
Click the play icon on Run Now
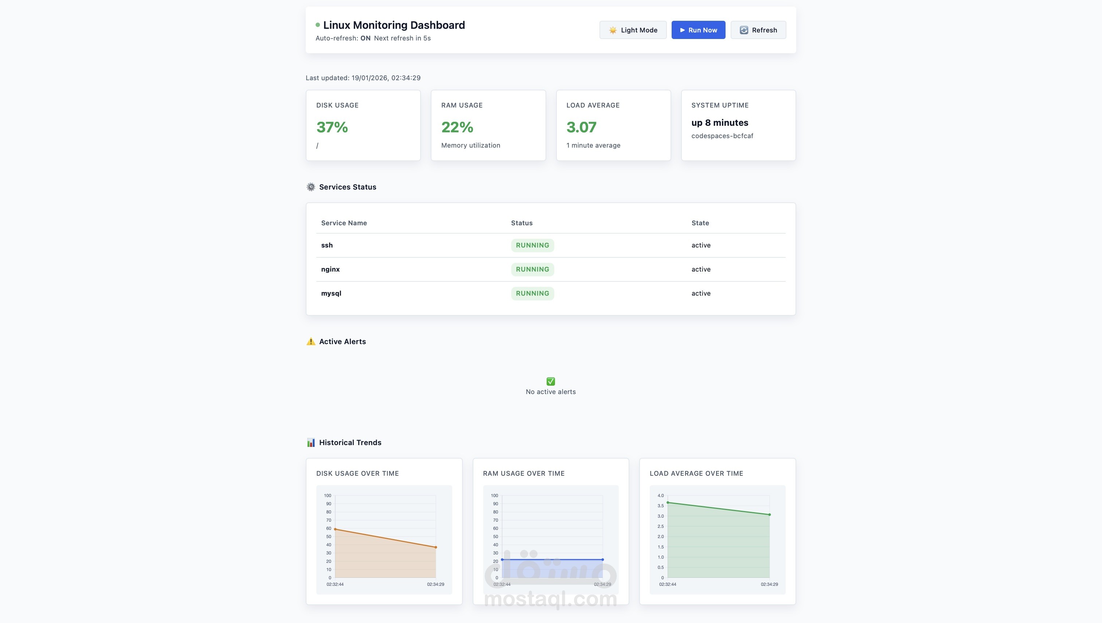(x=682, y=30)
